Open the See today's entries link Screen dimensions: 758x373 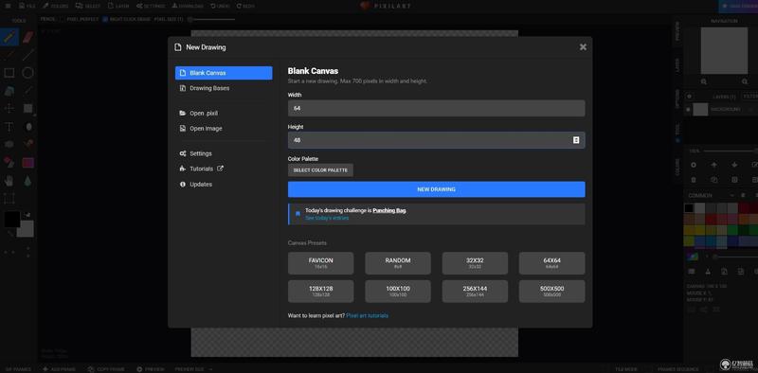327,218
